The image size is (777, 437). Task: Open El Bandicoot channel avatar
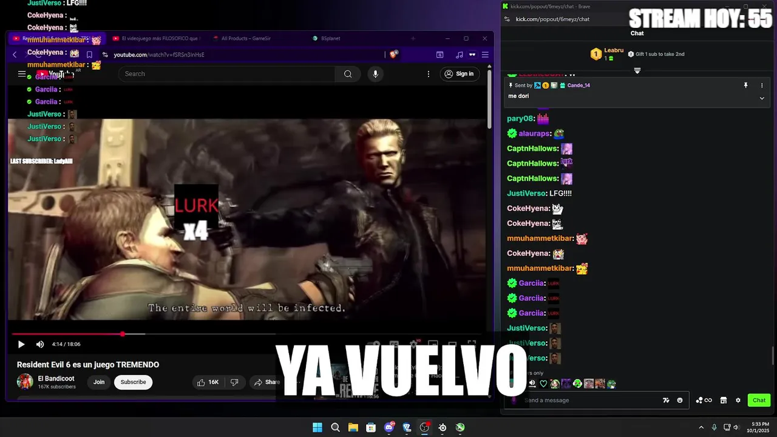pos(25,382)
